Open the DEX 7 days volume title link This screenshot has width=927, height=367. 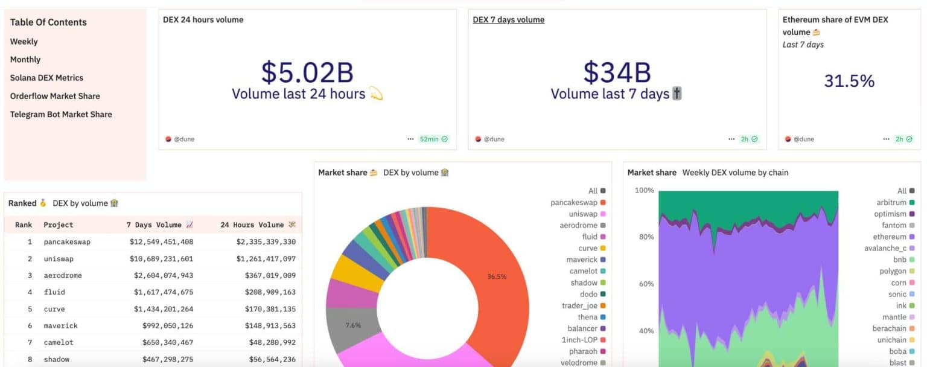pos(508,20)
